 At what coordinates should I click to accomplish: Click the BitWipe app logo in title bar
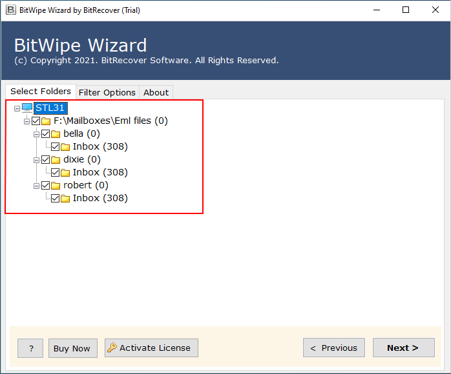point(11,10)
